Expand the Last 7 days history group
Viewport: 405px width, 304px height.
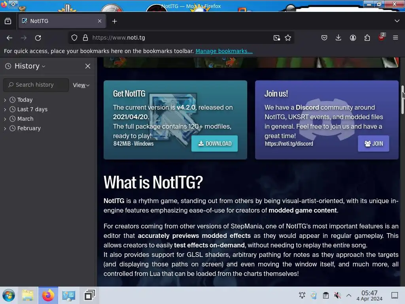pyautogui.click(x=5, y=109)
